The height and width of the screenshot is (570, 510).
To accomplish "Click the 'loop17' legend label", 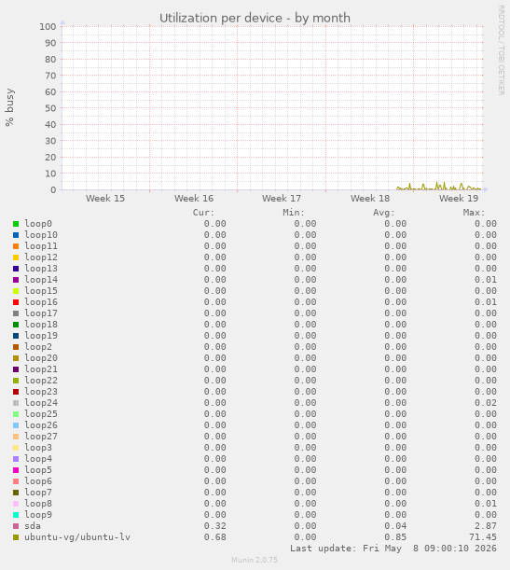I will [41, 313].
